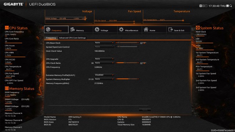
Task: Click the CPU Status heading
Action: [18, 28]
